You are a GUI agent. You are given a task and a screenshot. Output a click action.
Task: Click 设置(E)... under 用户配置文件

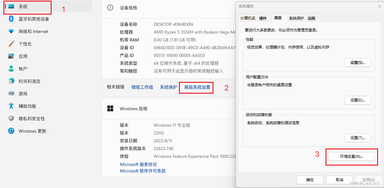click(x=358, y=100)
